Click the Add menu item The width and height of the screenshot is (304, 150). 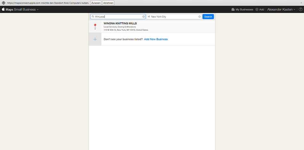coord(260,9)
